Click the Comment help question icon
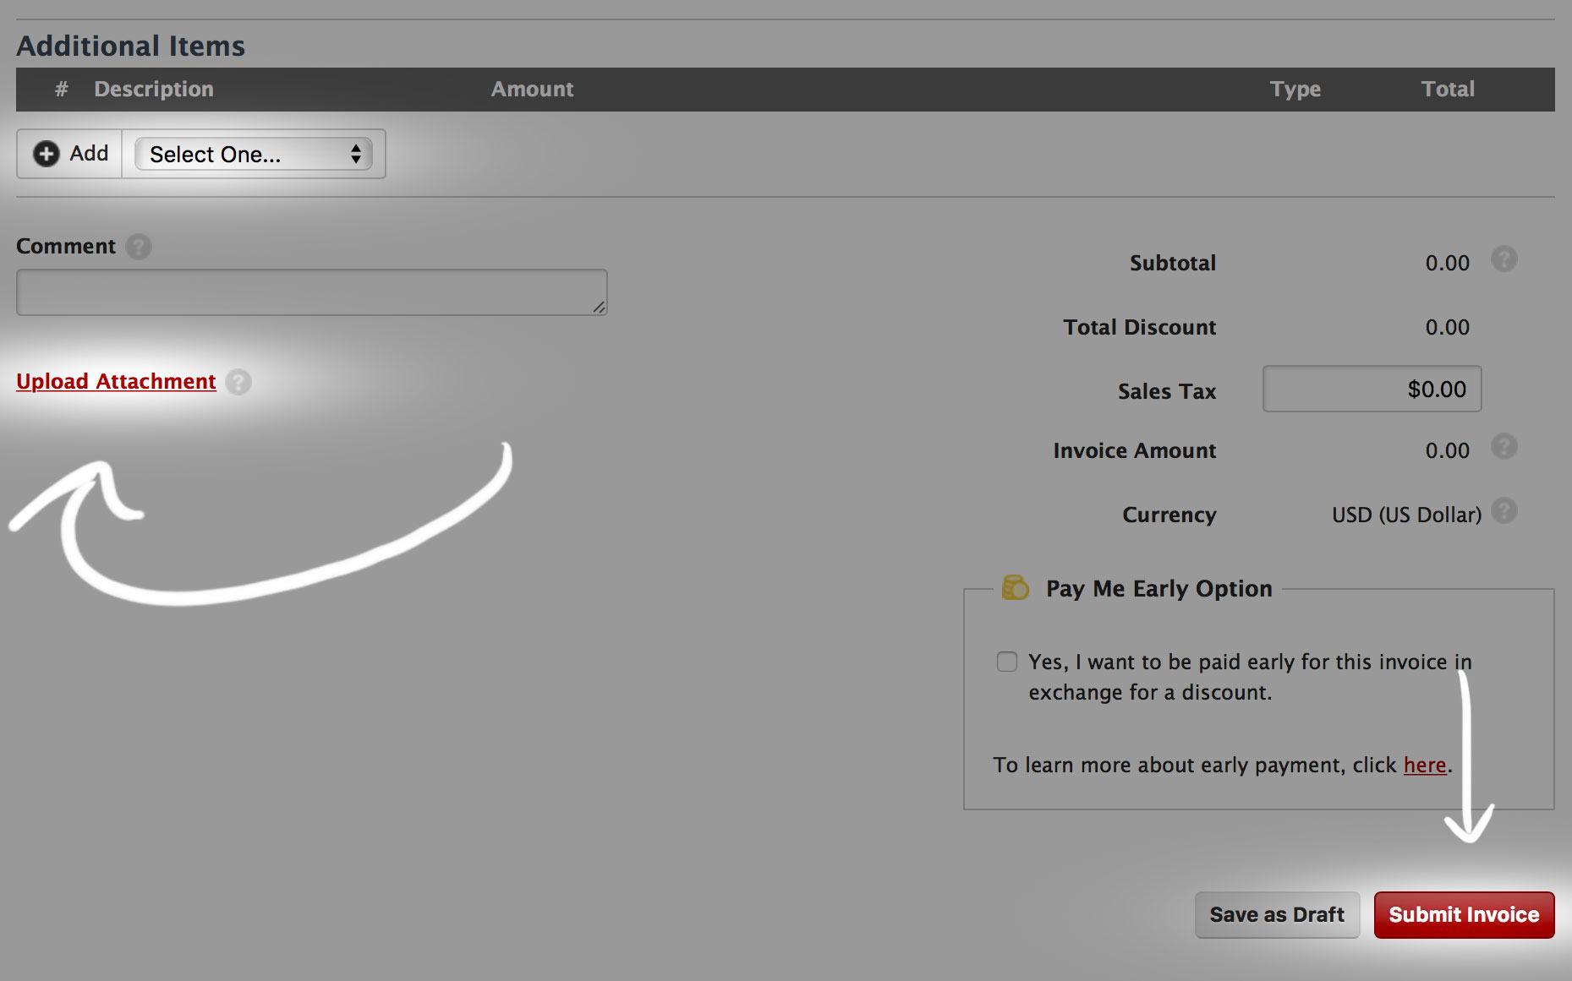The width and height of the screenshot is (1572, 981). point(139,247)
